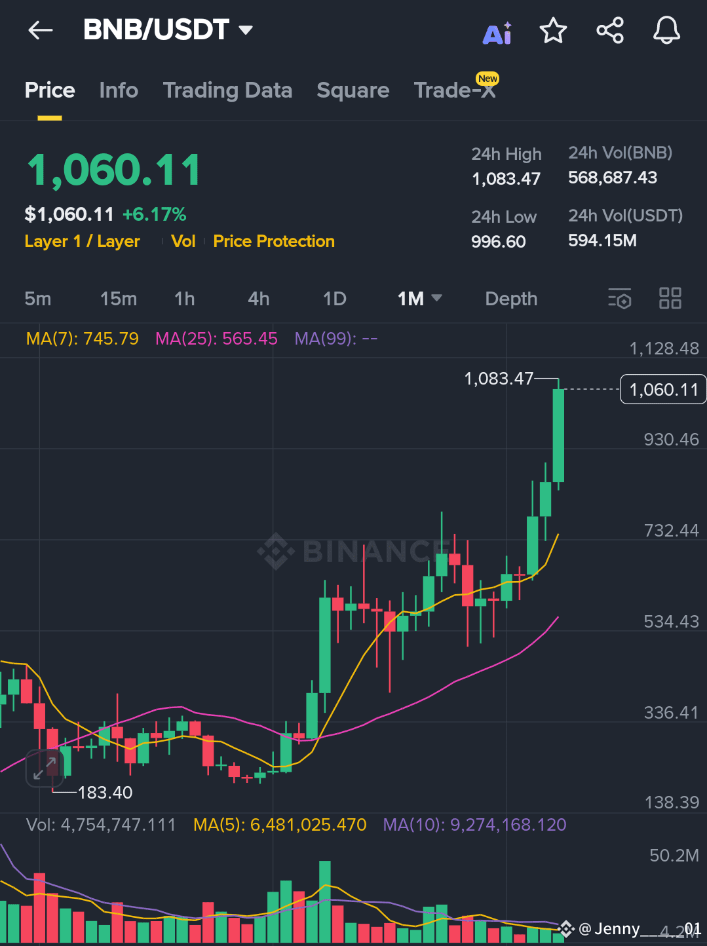The image size is (707, 946).
Task: Open the Depth chart view
Action: tap(511, 299)
